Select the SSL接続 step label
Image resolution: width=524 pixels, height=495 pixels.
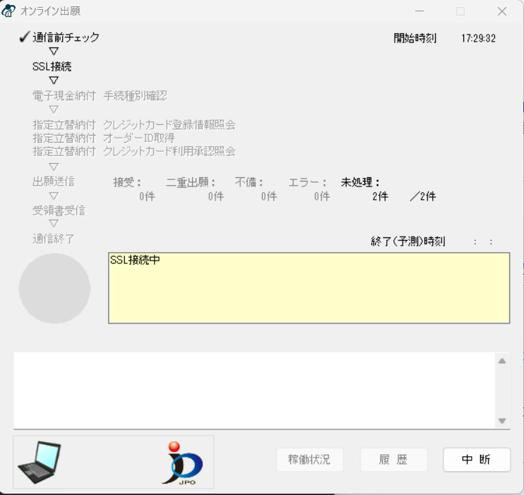pos(52,66)
